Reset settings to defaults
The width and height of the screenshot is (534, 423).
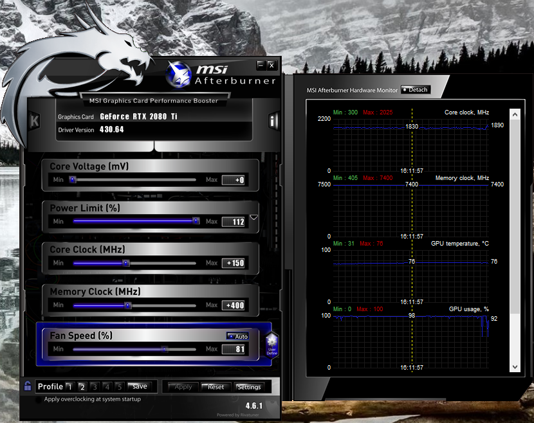pyautogui.click(x=216, y=387)
